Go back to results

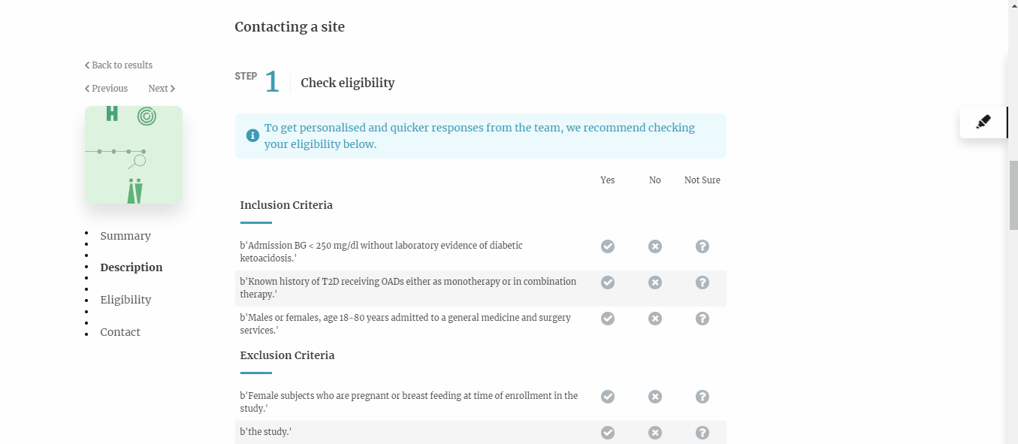119,65
